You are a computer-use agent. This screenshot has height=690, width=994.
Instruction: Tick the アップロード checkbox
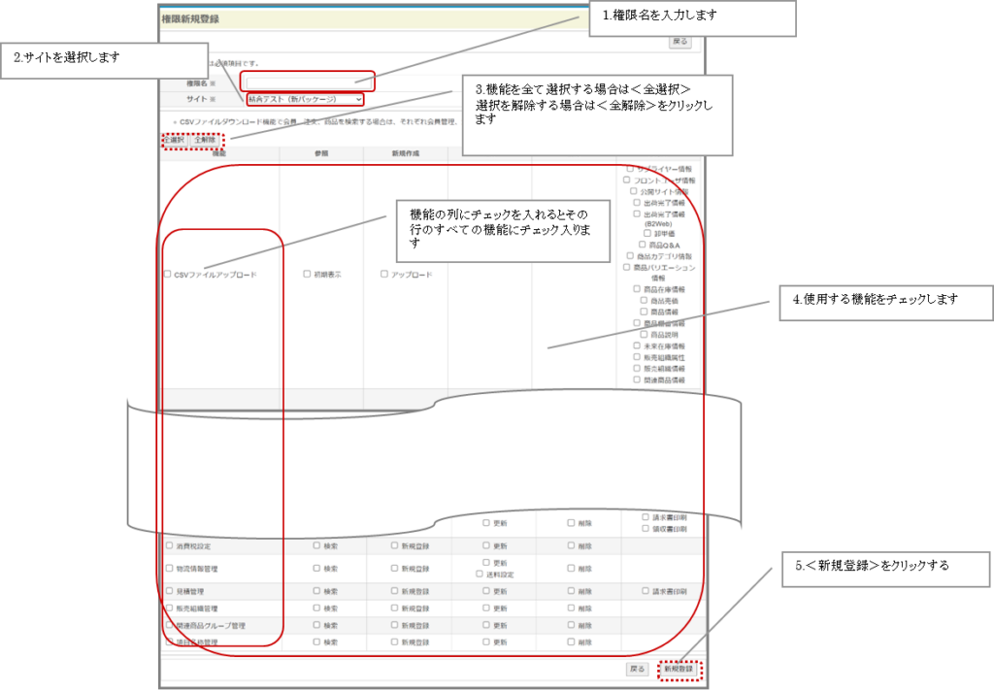coord(384,275)
